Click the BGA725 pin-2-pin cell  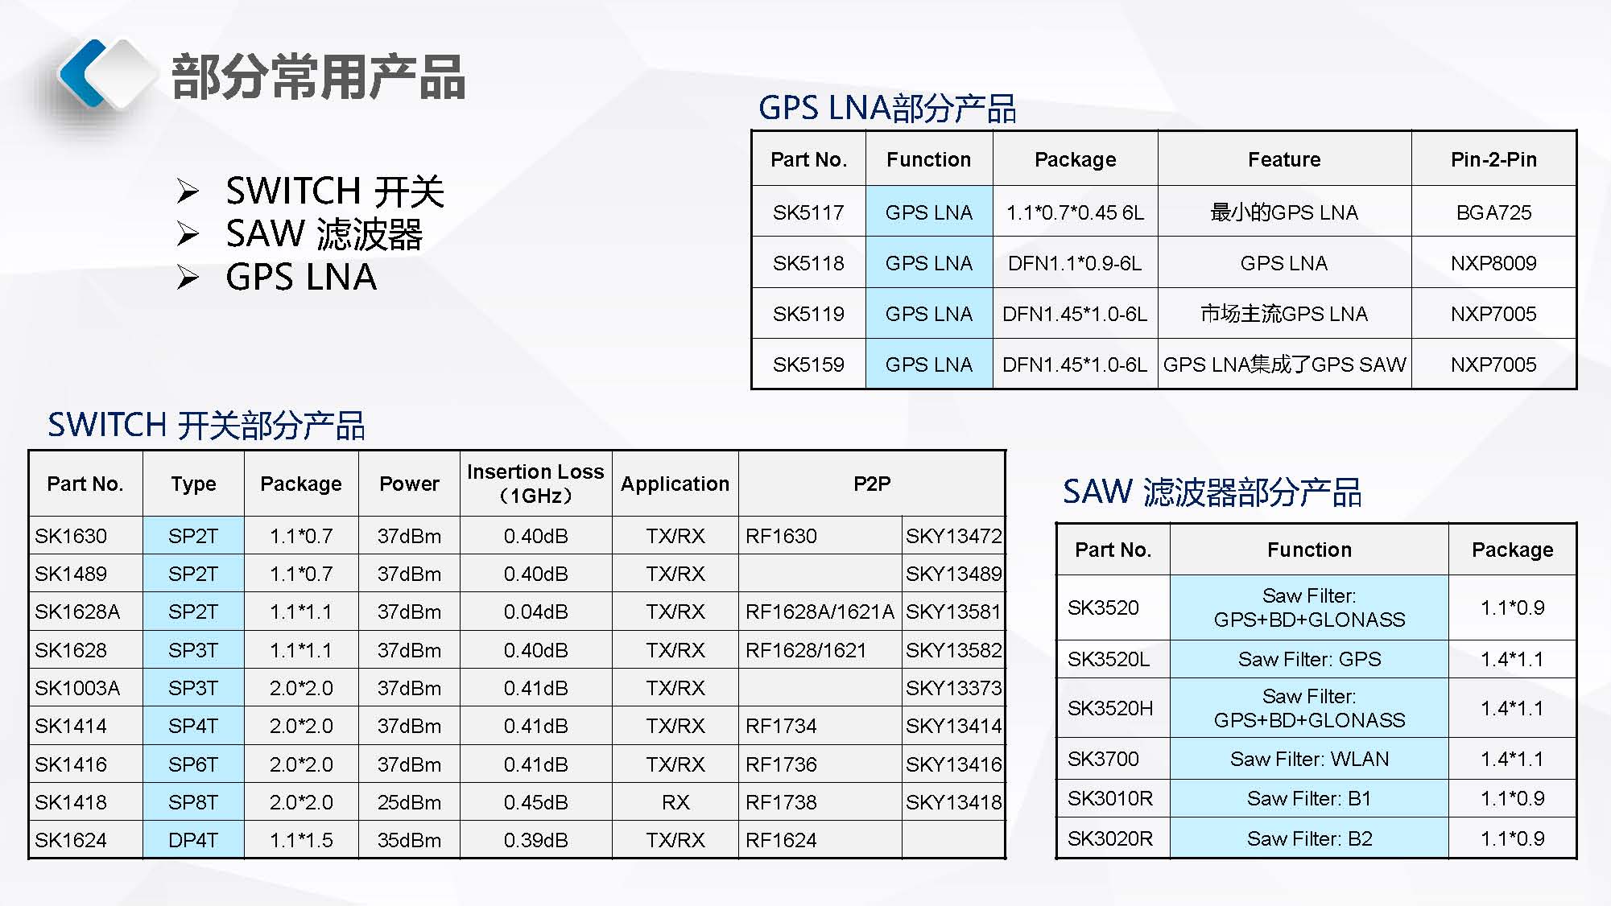pos(1493,212)
